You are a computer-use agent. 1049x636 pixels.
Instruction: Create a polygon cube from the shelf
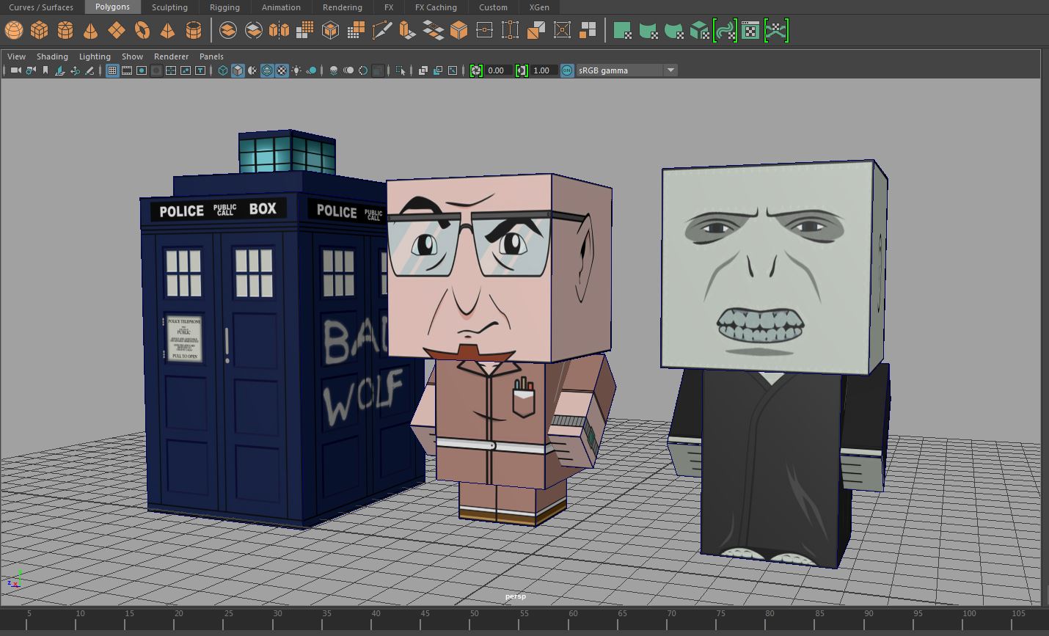40,30
